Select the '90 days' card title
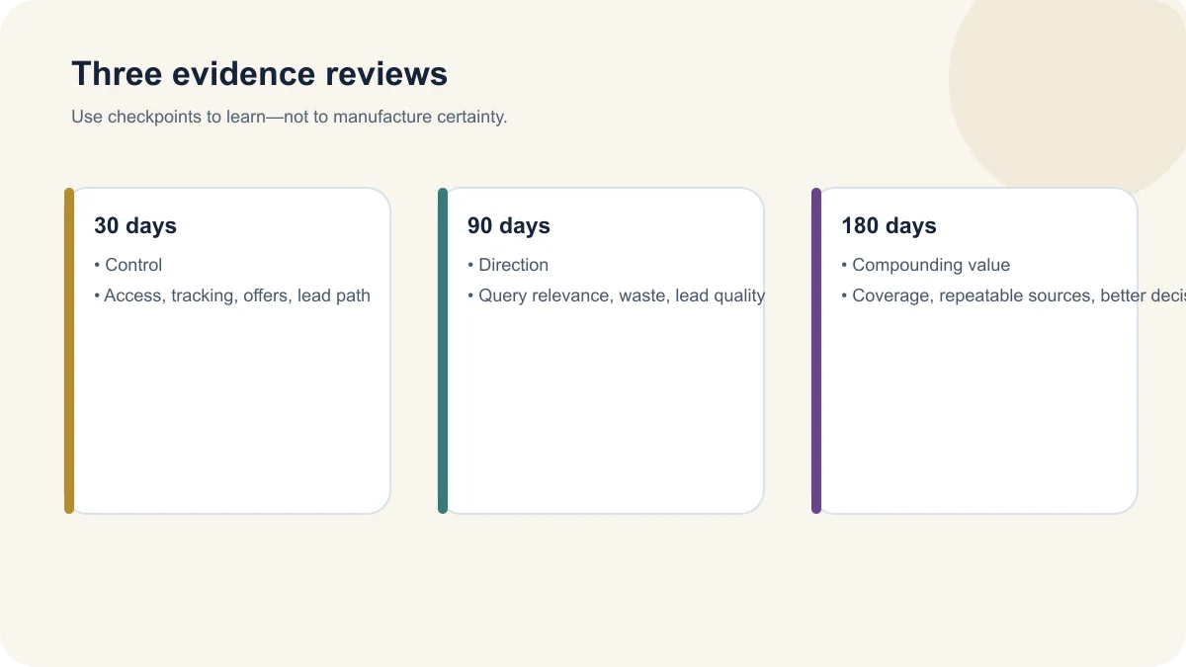This screenshot has width=1186, height=667. (509, 225)
